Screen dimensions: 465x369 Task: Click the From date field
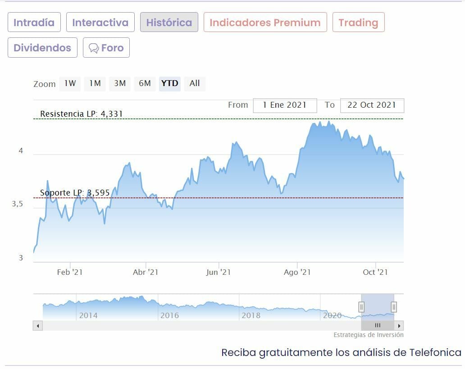[285, 105]
